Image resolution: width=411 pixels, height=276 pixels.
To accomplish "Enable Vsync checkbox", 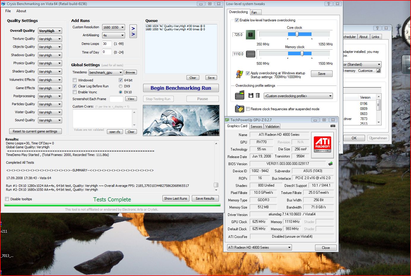I will coord(75,92).
